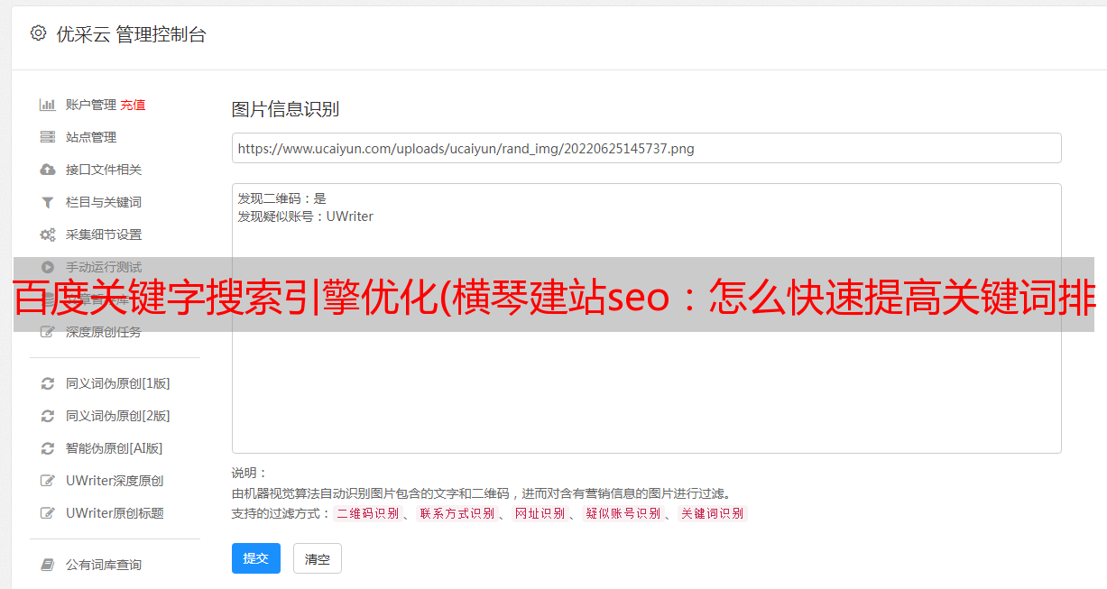Click the blue 提交 button
Viewport: 1107px width, 589px height.
256,558
